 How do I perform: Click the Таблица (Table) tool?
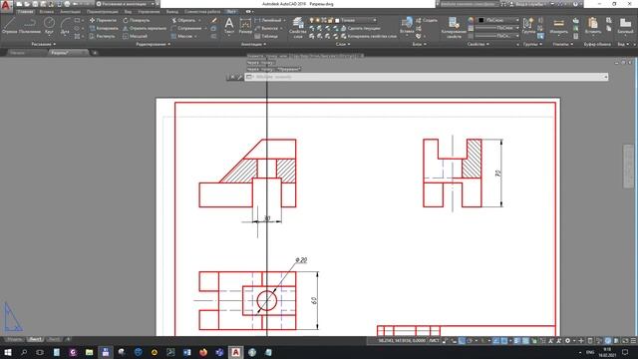pos(266,36)
